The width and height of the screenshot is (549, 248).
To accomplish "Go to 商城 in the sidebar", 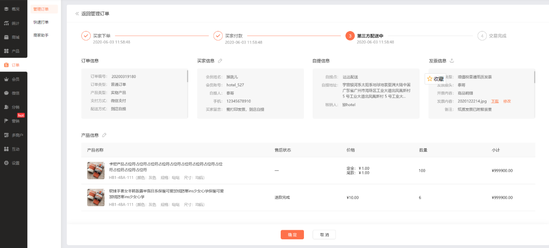I will pyautogui.click(x=13, y=37).
